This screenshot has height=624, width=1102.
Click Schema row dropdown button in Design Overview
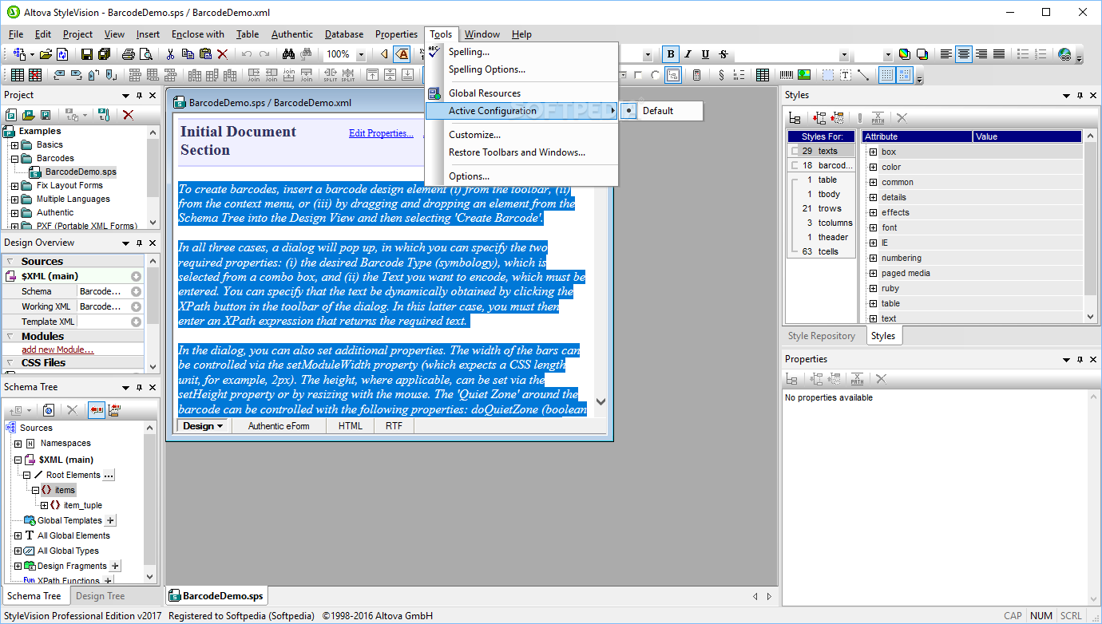(136, 292)
